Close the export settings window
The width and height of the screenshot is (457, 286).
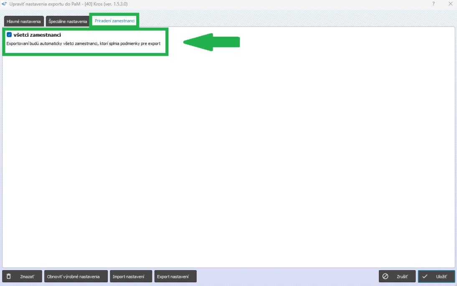coord(450,4)
